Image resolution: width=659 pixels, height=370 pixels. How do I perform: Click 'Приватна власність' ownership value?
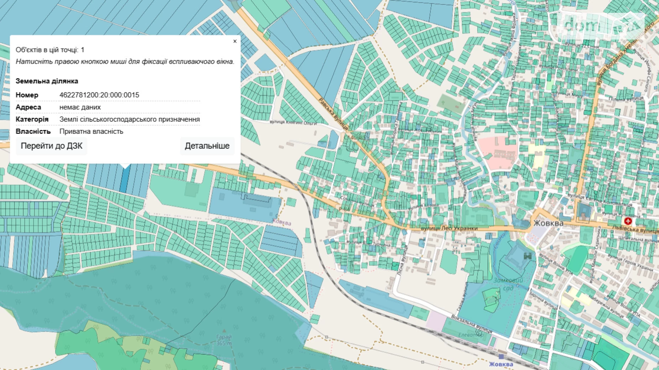pos(91,131)
